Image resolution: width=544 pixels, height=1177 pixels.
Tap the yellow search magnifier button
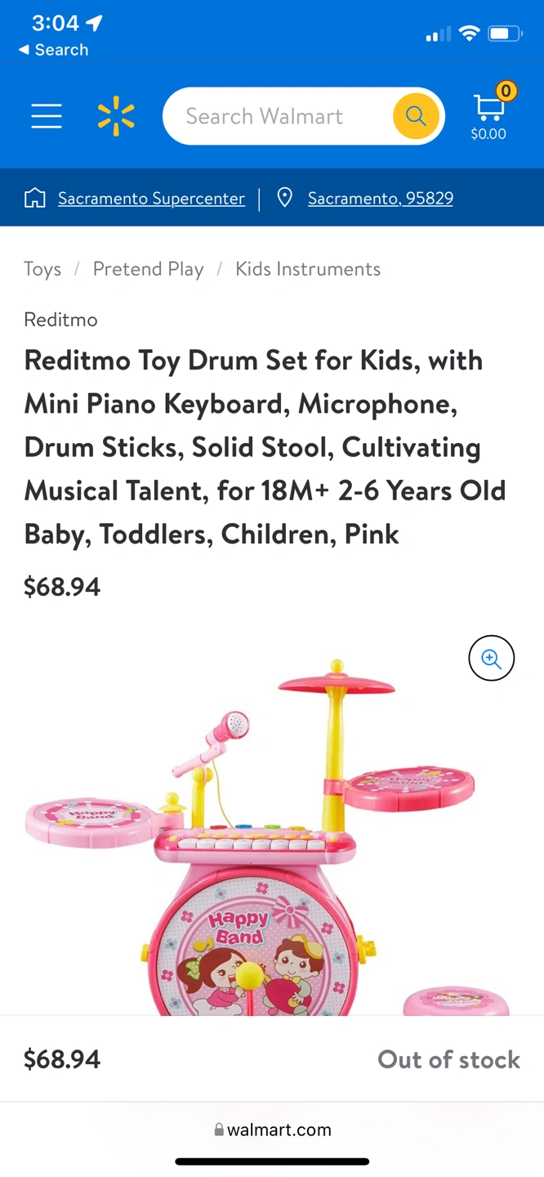[416, 116]
